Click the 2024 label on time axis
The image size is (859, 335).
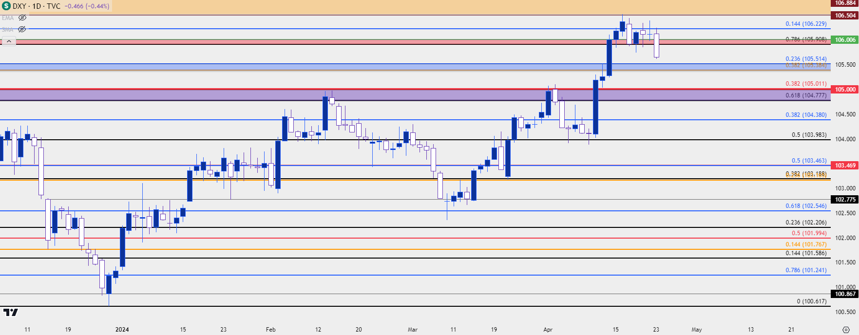point(122,330)
